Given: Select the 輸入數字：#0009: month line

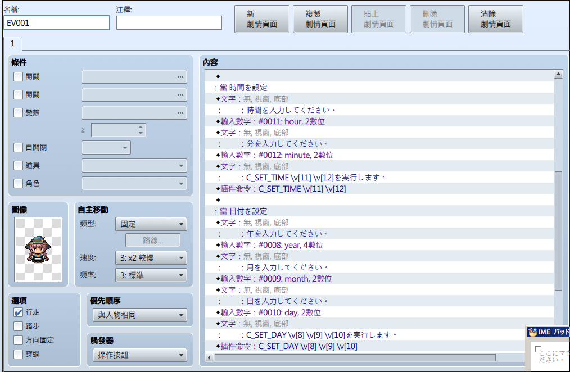Looking at the screenshot, I should [379, 279].
